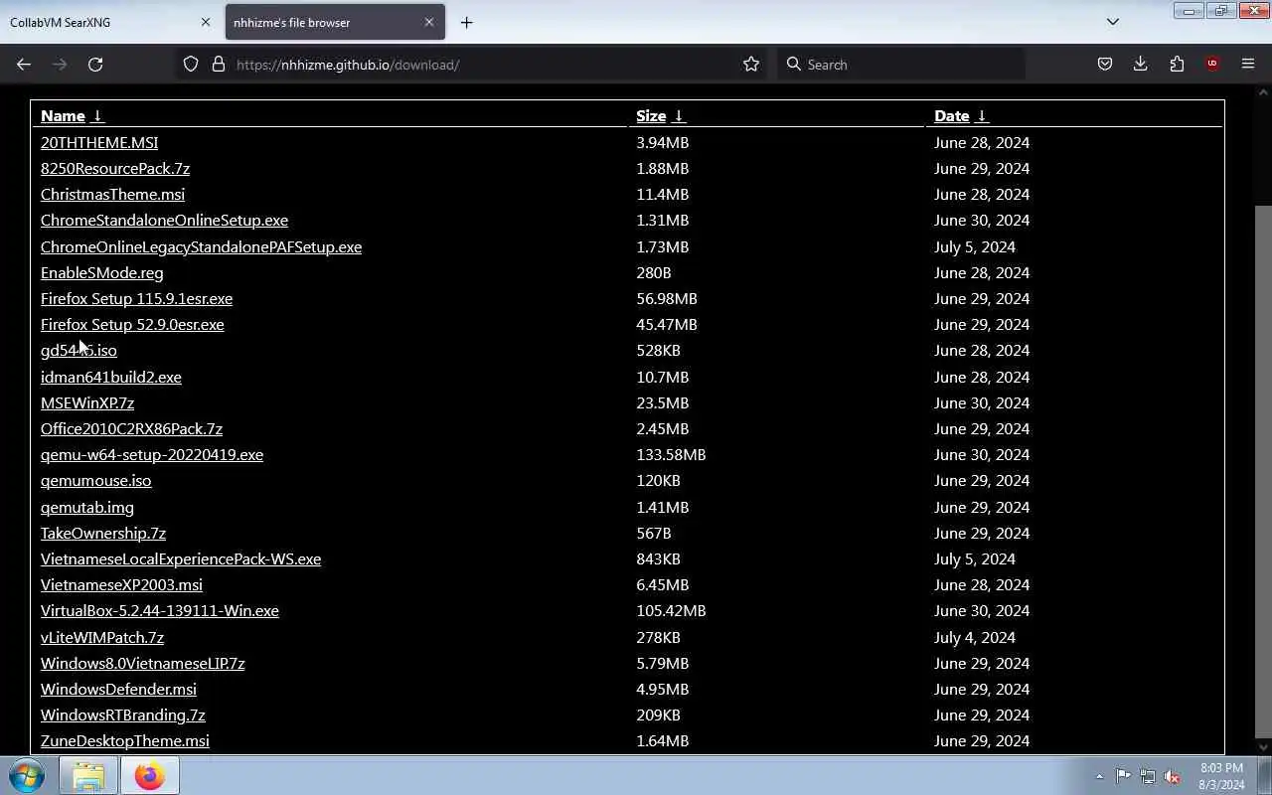Screen dimensions: 1272x795
Task: Open tracking protection shield icon
Action: (x=191, y=64)
